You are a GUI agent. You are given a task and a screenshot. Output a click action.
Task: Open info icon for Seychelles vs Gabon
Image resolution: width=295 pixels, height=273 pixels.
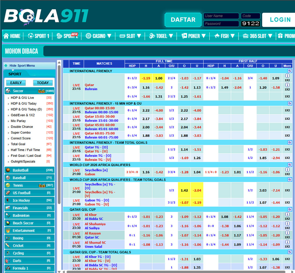point(287,170)
